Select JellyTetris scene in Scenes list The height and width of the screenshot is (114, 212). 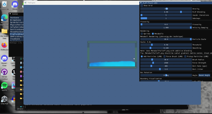(16, 27)
